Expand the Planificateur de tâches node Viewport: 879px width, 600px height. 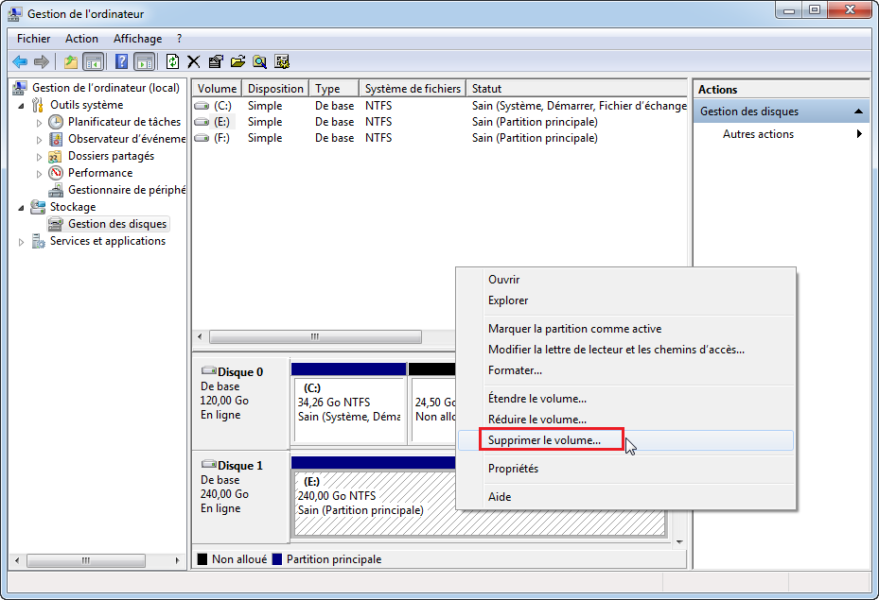point(39,123)
